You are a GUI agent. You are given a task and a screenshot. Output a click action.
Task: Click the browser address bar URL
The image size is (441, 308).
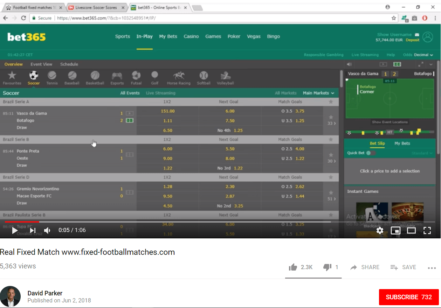pyautogui.click(x=106, y=18)
